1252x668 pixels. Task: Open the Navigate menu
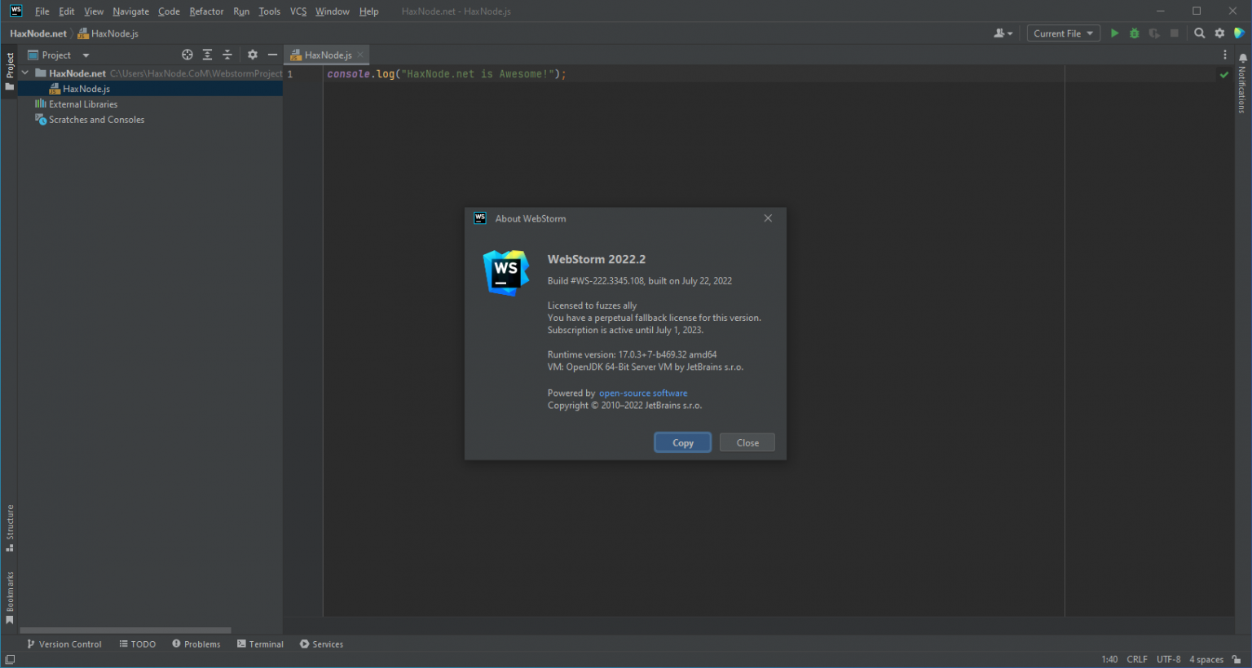(130, 11)
